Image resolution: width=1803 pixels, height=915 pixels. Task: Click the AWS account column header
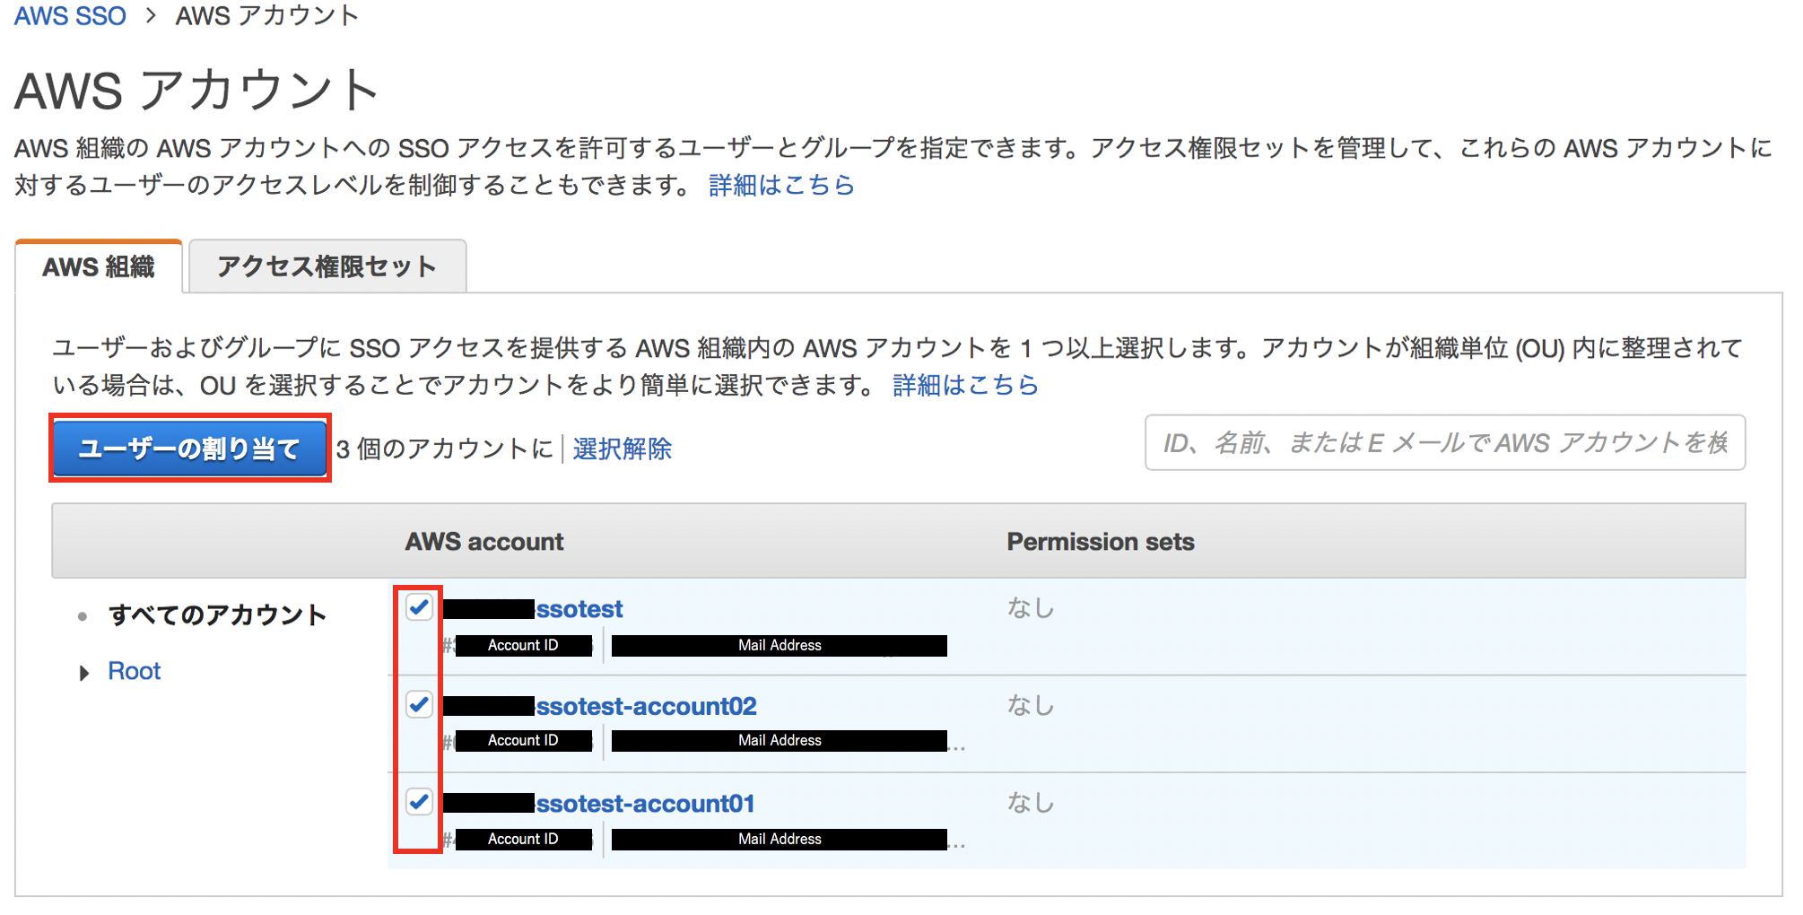[484, 542]
